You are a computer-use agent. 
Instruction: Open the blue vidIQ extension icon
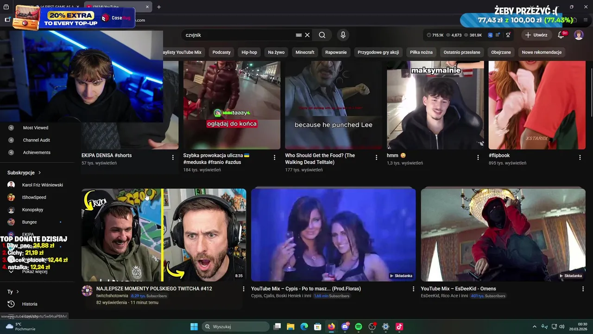[491, 35]
